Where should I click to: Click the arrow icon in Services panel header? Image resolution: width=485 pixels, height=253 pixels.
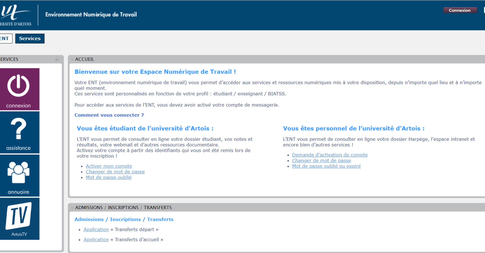pos(57,59)
